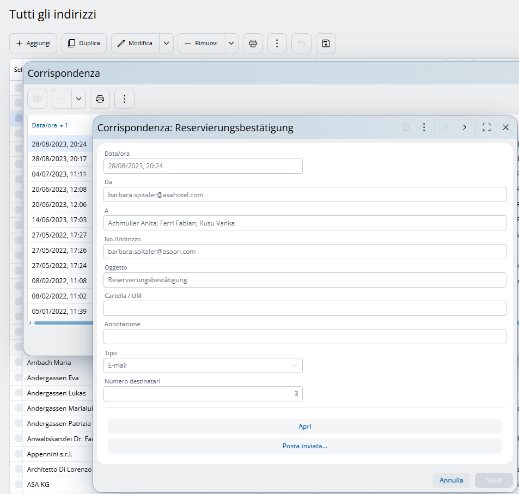Click the Apri button
The image size is (519, 494).
(304, 426)
